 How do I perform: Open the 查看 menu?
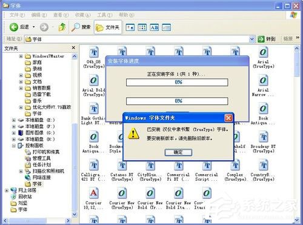tap(61, 15)
